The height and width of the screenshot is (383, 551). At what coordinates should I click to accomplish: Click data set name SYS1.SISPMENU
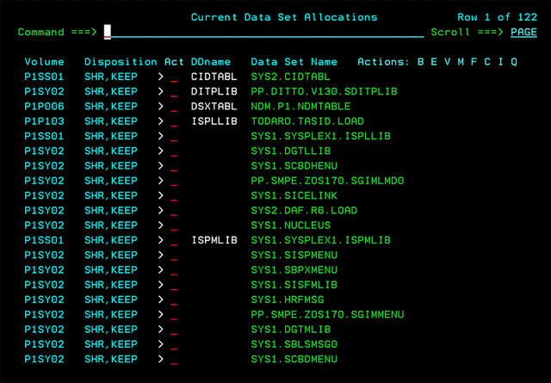(294, 255)
